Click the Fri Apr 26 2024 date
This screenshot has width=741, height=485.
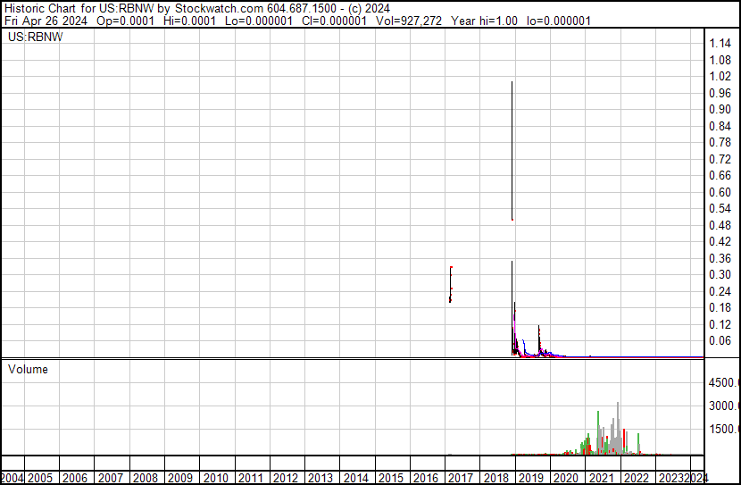coord(46,21)
